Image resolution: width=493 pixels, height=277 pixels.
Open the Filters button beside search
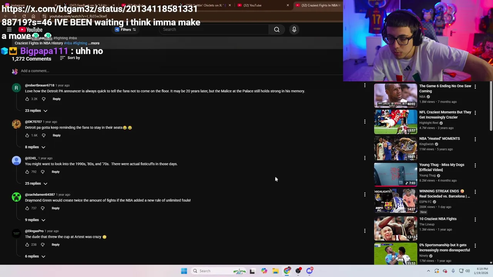126,30
